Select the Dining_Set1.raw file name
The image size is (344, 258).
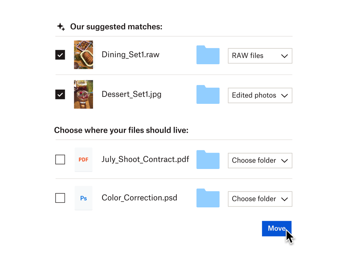pyautogui.click(x=130, y=54)
